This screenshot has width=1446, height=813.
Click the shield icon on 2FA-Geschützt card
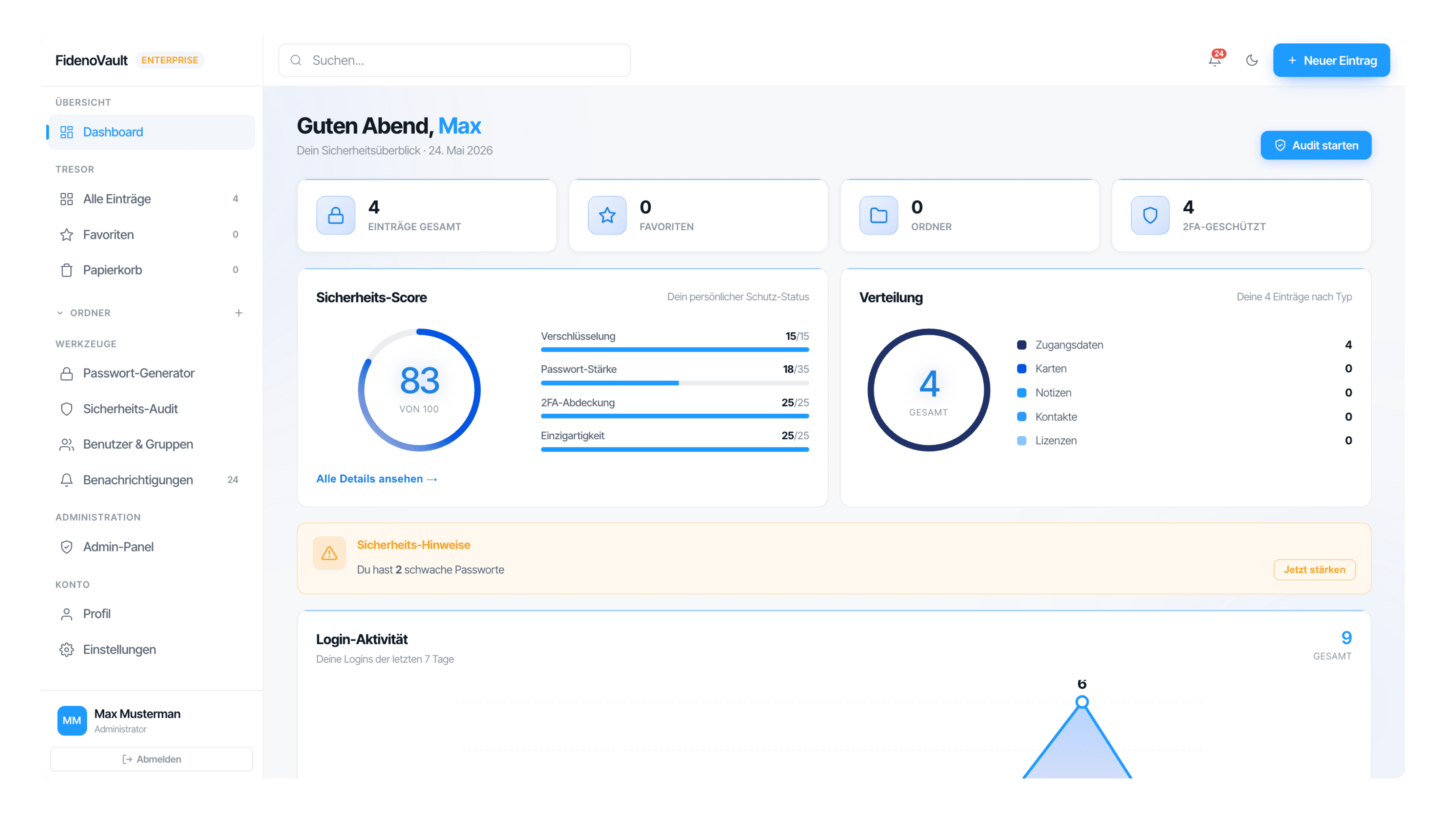(x=1150, y=215)
